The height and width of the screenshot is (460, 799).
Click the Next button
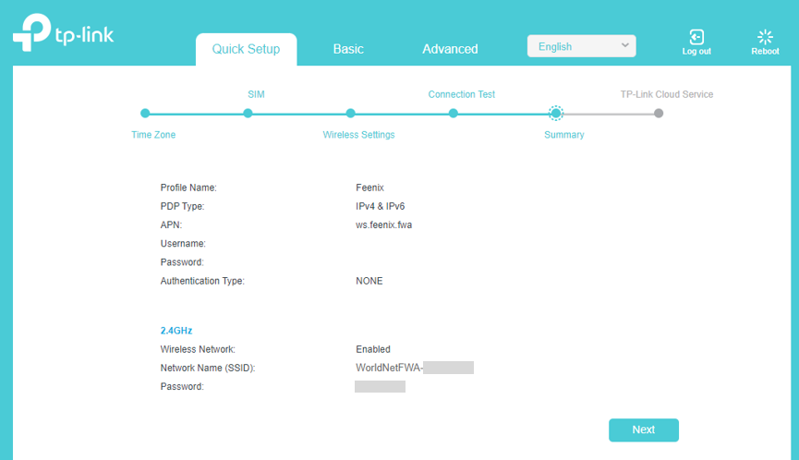tap(643, 430)
